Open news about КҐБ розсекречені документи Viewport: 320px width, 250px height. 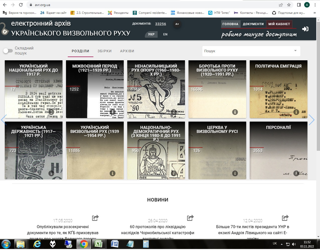click(63, 232)
